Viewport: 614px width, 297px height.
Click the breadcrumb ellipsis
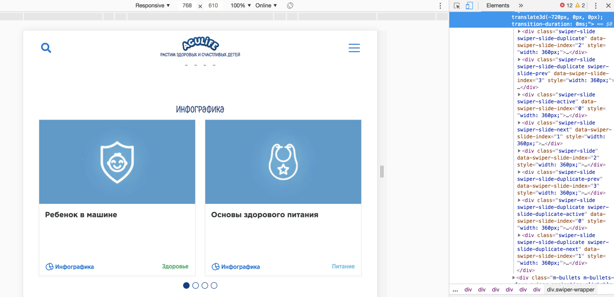click(x=455, y=290)
